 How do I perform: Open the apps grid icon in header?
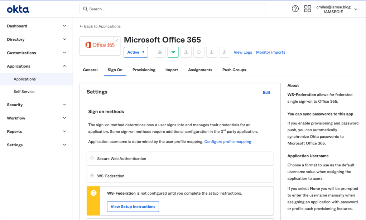point(307,9)
